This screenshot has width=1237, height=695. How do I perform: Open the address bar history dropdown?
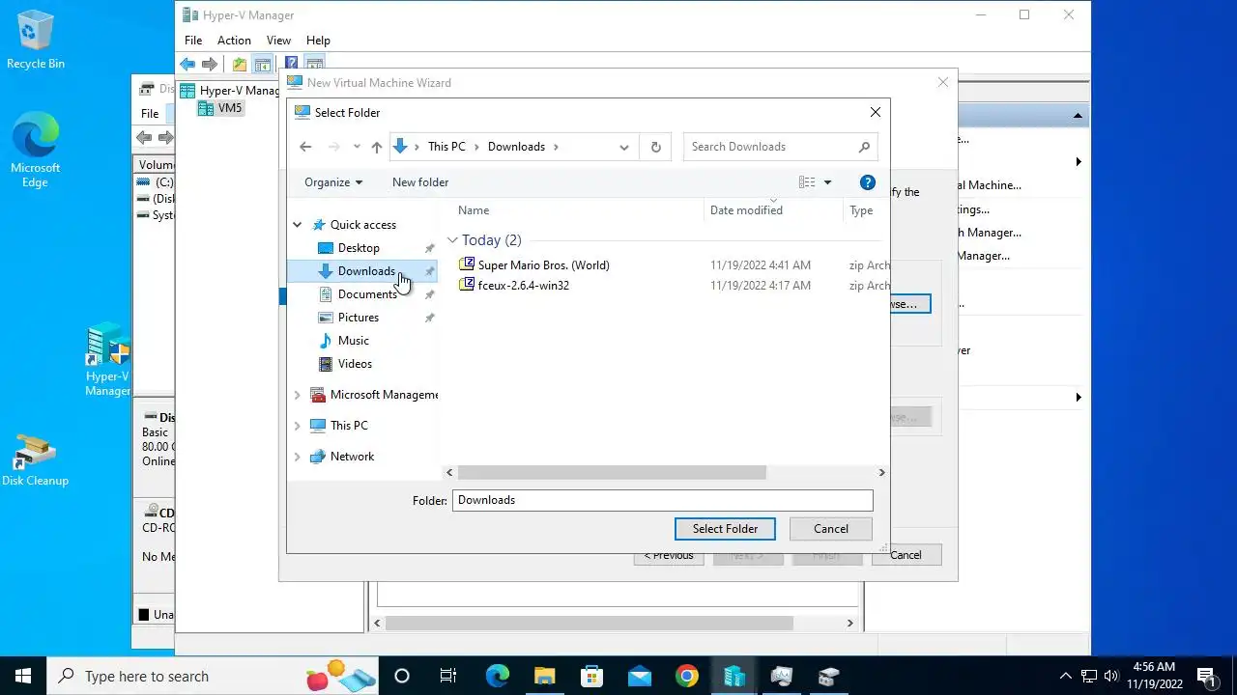pos(624,147)
